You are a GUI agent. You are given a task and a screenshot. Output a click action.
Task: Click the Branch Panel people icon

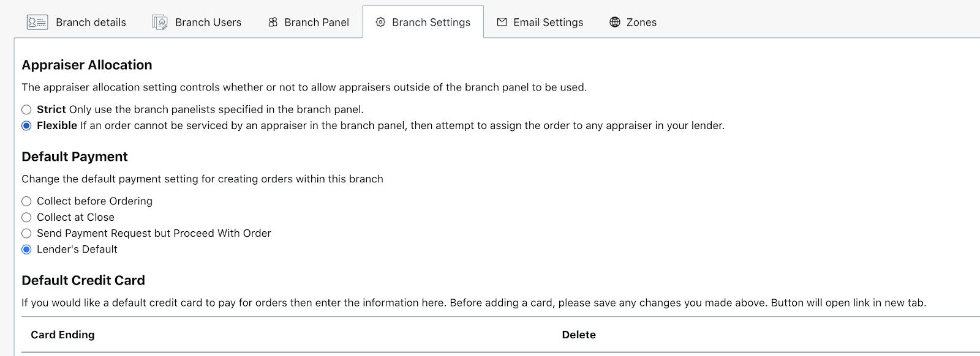[273, 22]
